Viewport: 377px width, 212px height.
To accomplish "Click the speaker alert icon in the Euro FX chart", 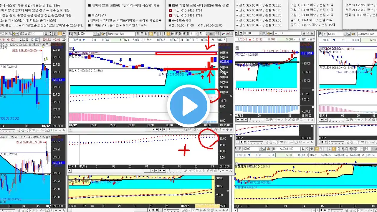I will 270,33.
